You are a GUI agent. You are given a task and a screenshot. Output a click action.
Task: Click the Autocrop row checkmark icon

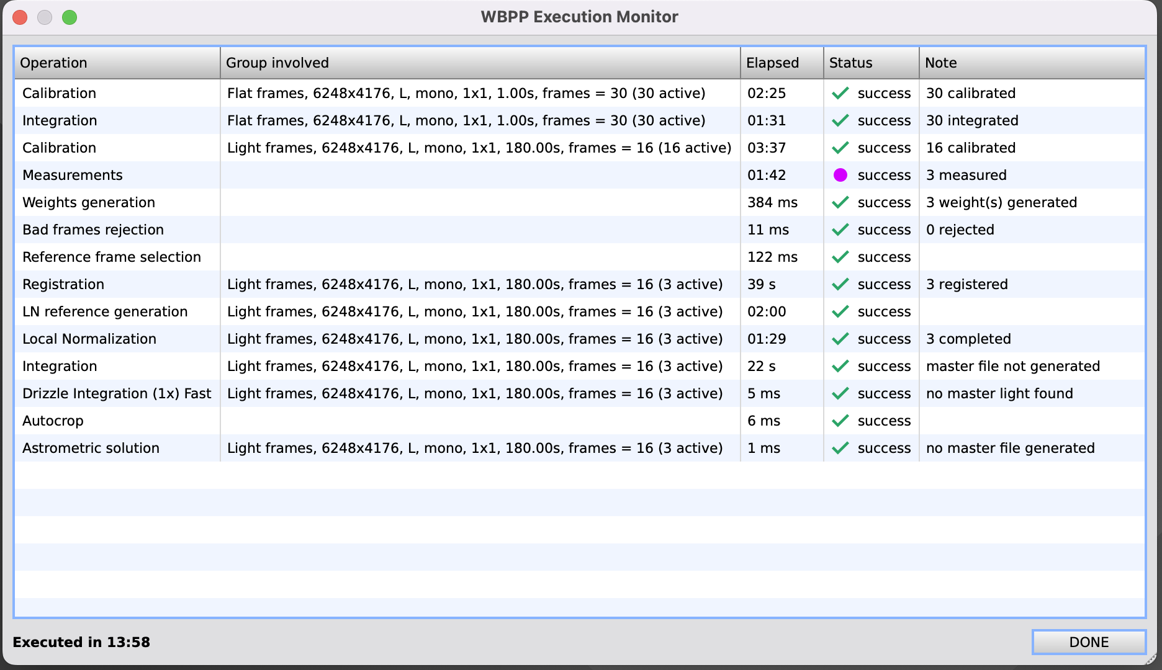click(840, 421)
